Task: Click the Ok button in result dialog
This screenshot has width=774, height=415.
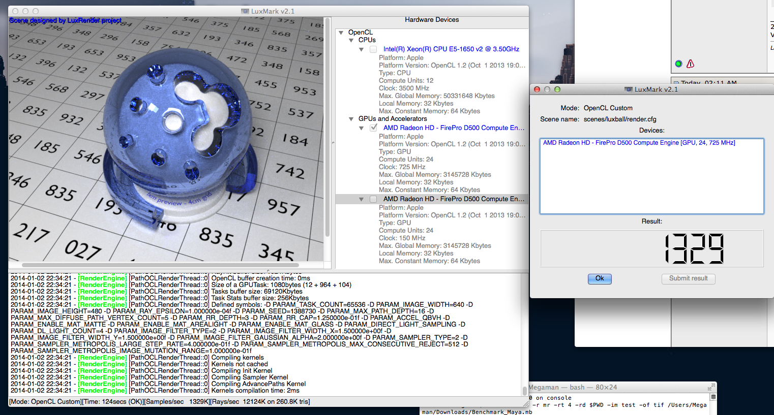Action: point(600,278)
